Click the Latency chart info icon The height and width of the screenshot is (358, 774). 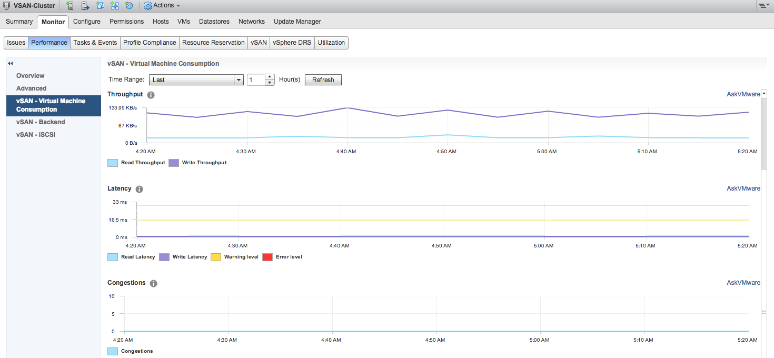139,189
